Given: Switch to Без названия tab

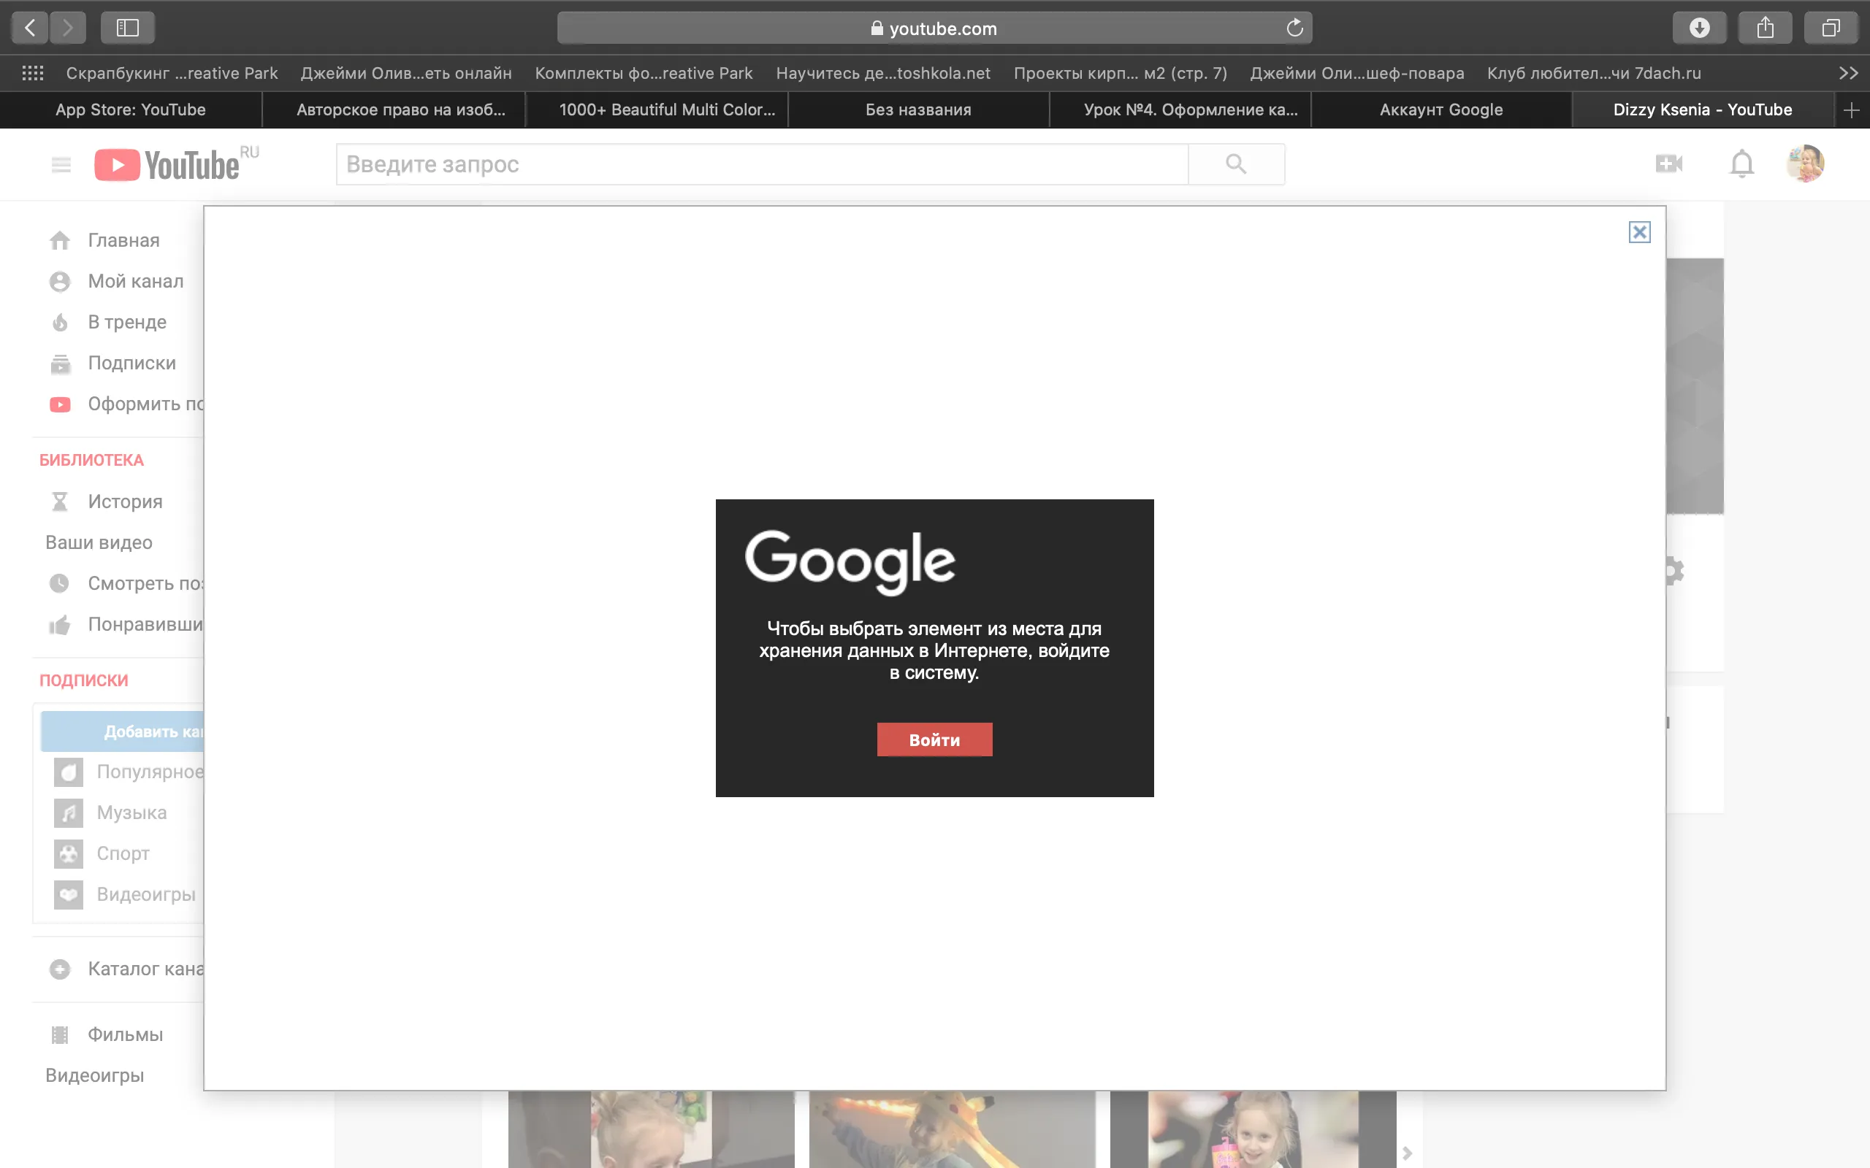Looking at the screenshot, I should pyautogui.click(x=918, y=109).
